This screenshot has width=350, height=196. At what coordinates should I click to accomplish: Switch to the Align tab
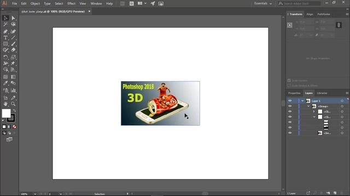pos(310,14)
